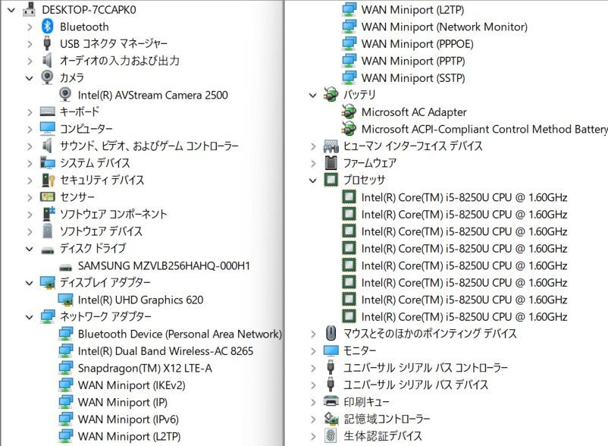Select サウンド、ビデオ、およびゲーム コントローラー

tap(149, 146)
